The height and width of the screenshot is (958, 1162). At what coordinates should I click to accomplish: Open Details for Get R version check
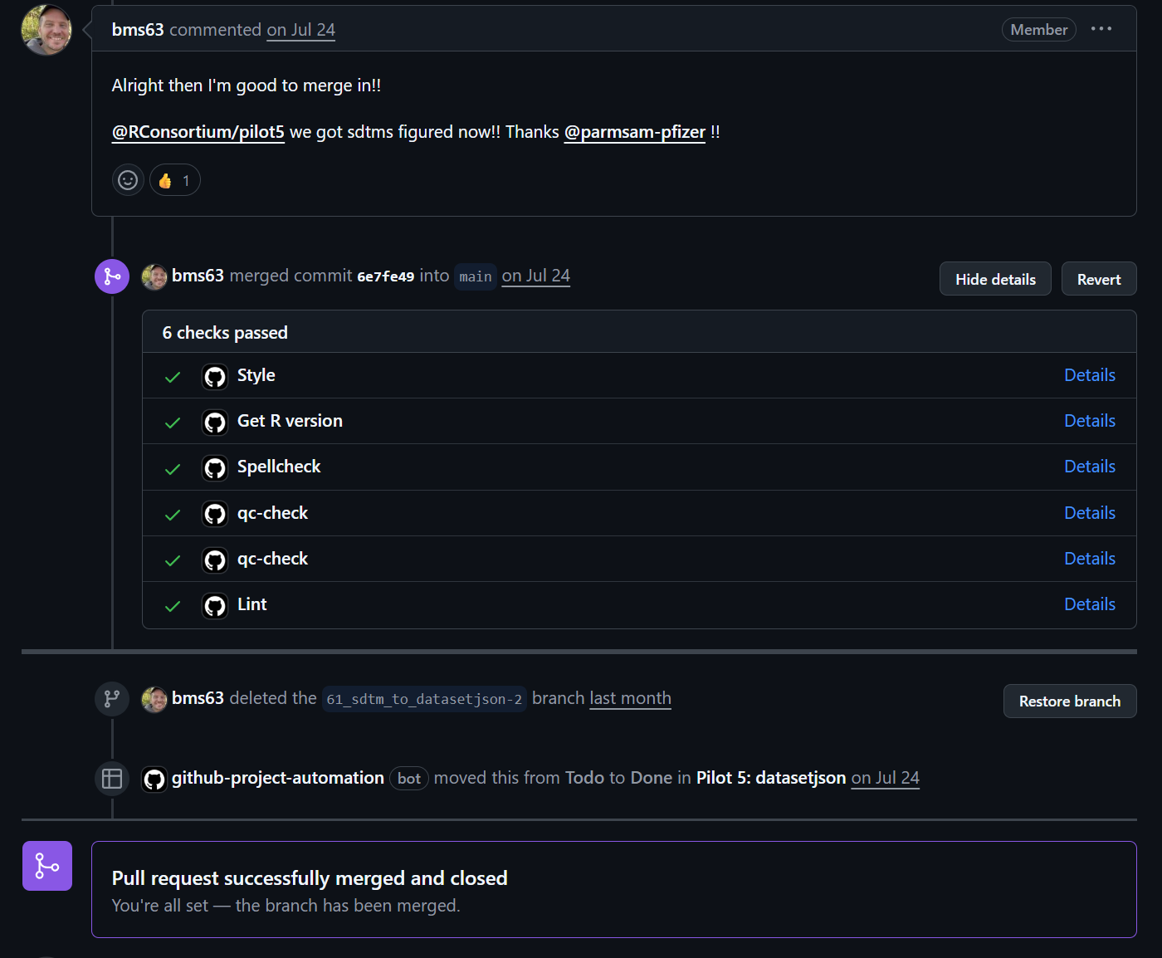[1090, 421]
